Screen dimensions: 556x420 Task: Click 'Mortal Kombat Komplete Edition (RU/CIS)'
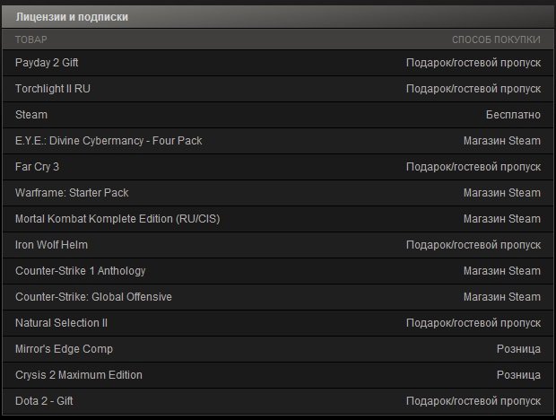[x=278, y=219]
